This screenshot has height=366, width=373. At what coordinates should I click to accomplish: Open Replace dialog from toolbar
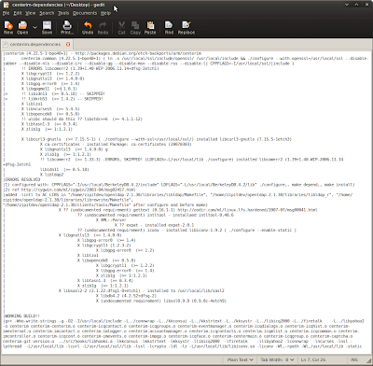[x=186, y=27]
